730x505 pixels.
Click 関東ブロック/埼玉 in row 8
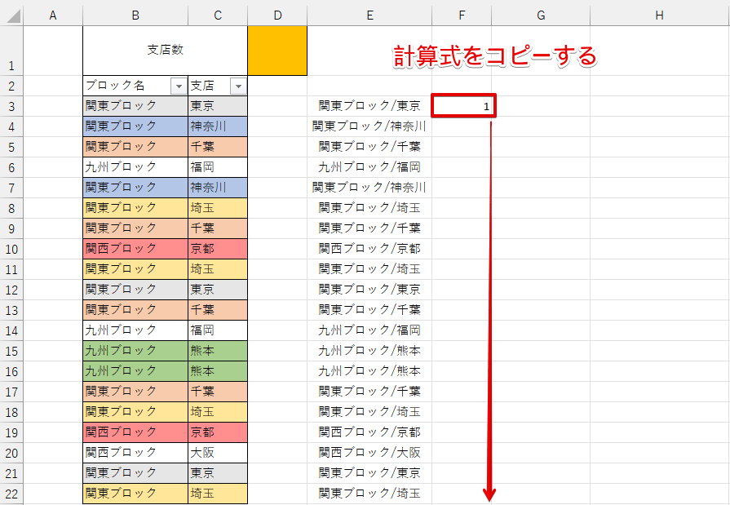tap(369, 208)
